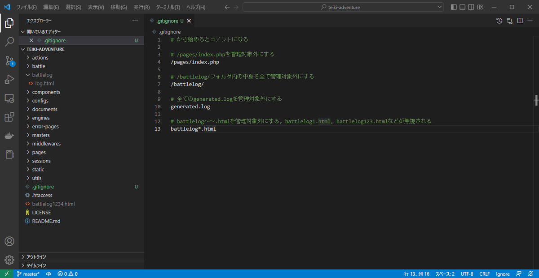Image resolution: width=539 pixels, height=278 pixels.
Task: Open the timeline history icon in editor toolbar
Action: point(499,21)
